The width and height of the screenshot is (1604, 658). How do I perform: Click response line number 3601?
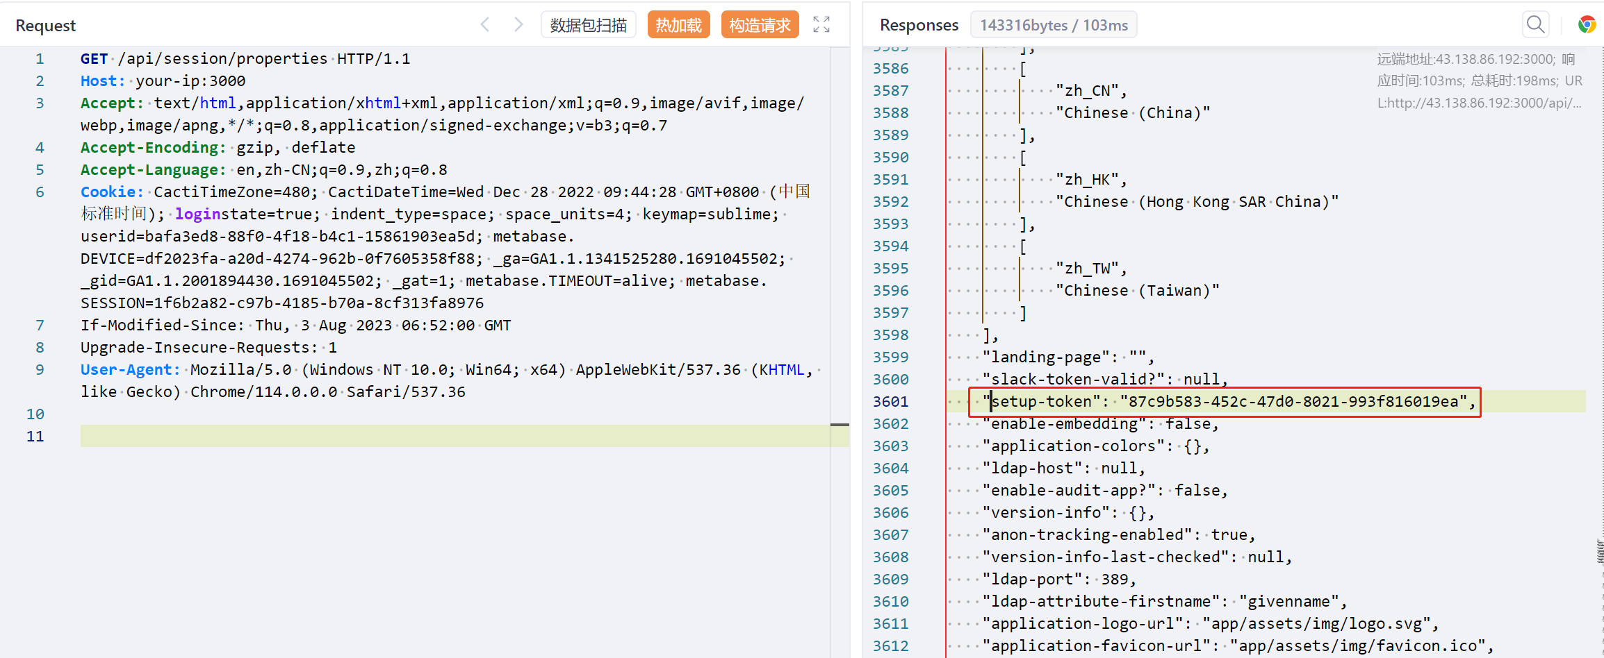click(x=890, y=402)
